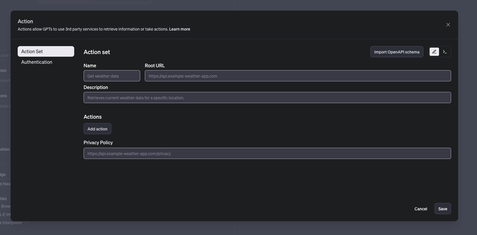
Task: Focus the Root URL input field
Action: (x=298, y=76)
